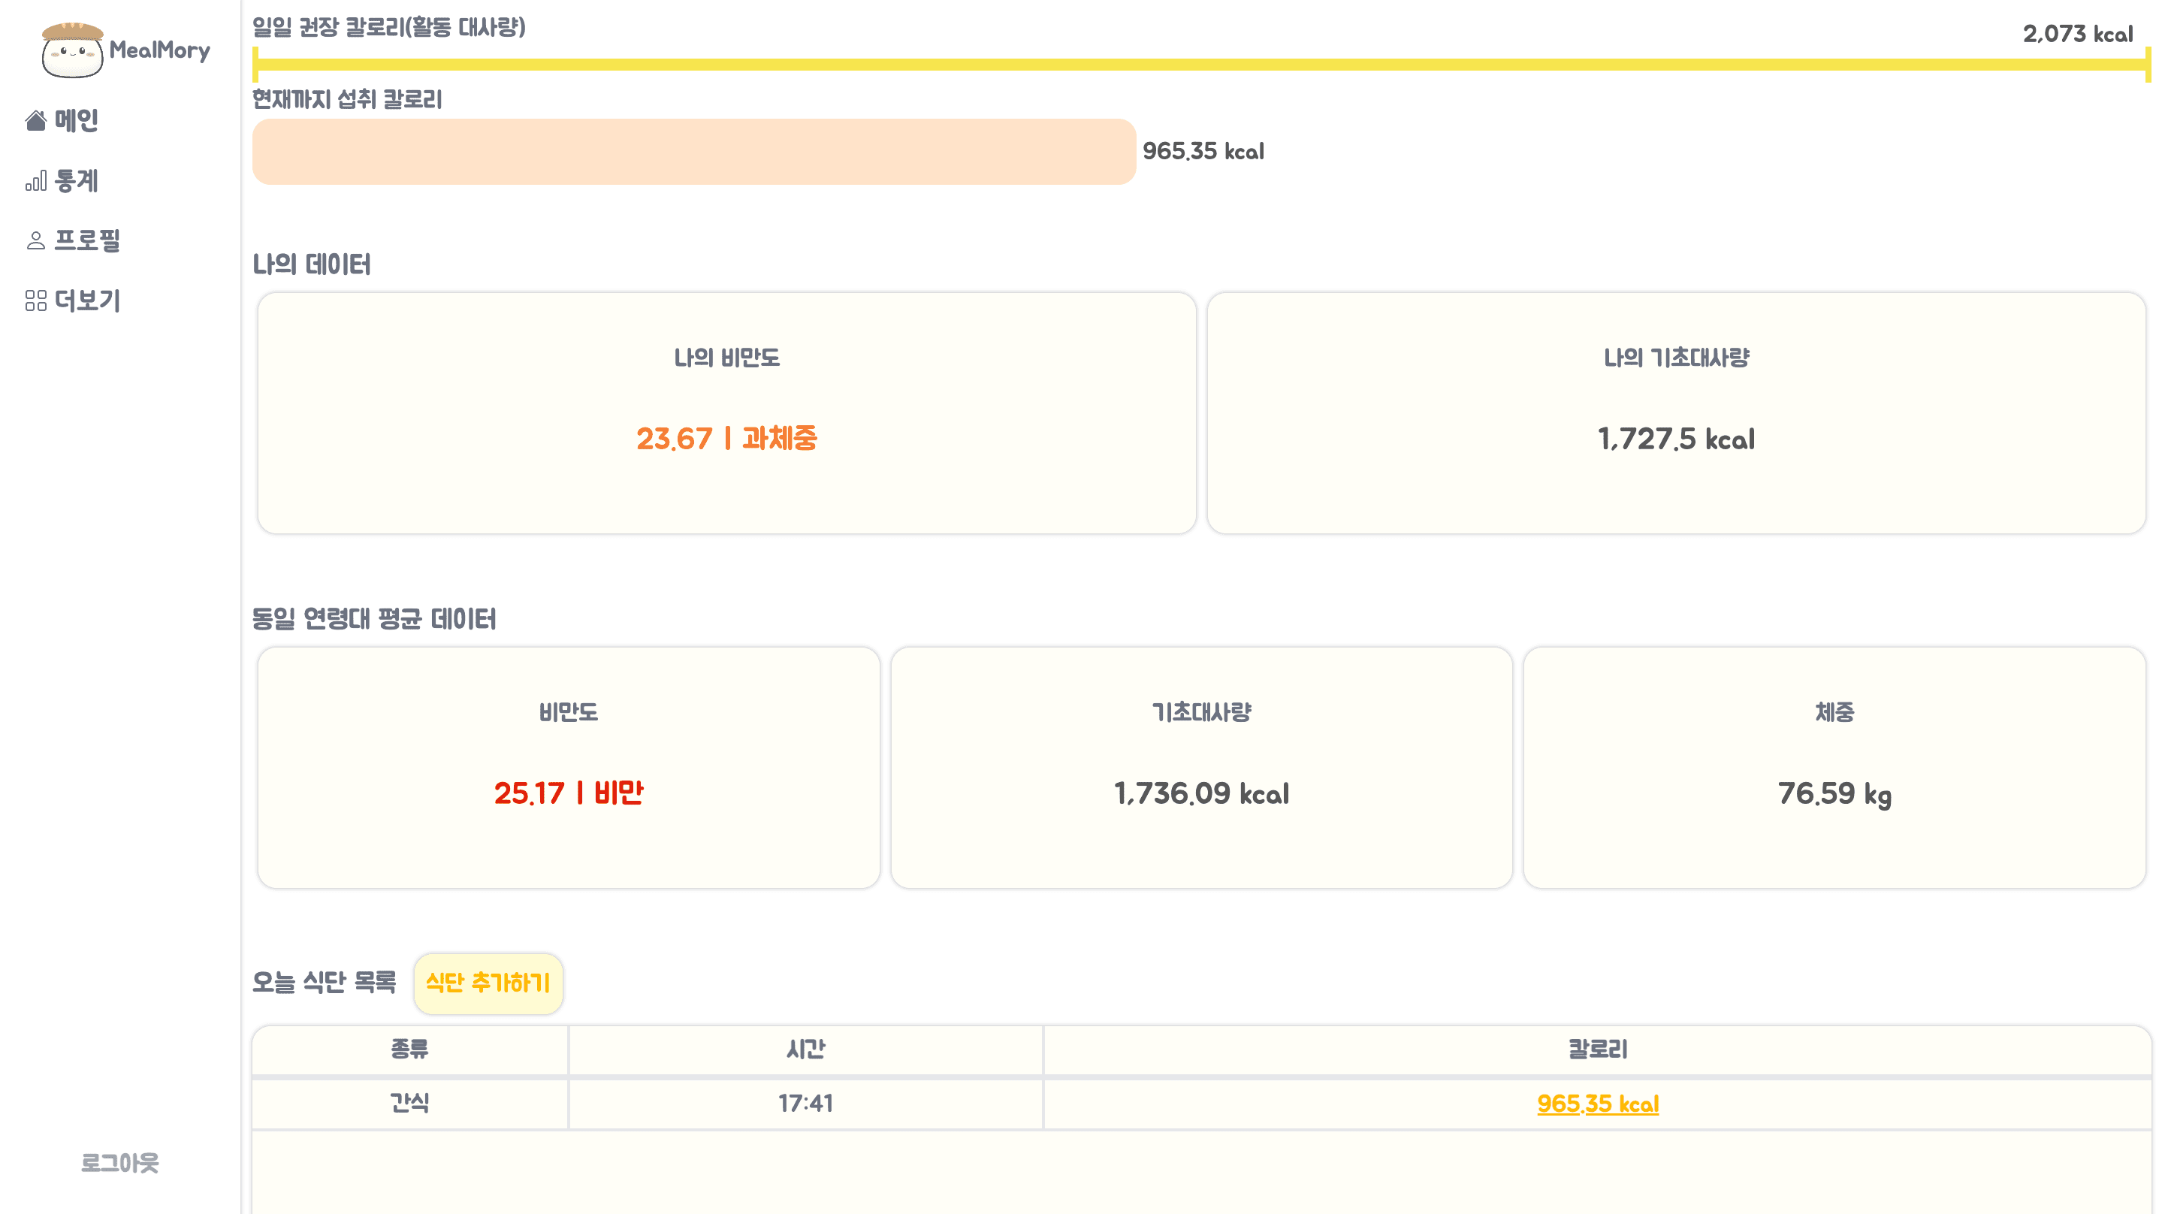
Task: Click the peach consumed calorie progress bar
Action: [694, 152]
